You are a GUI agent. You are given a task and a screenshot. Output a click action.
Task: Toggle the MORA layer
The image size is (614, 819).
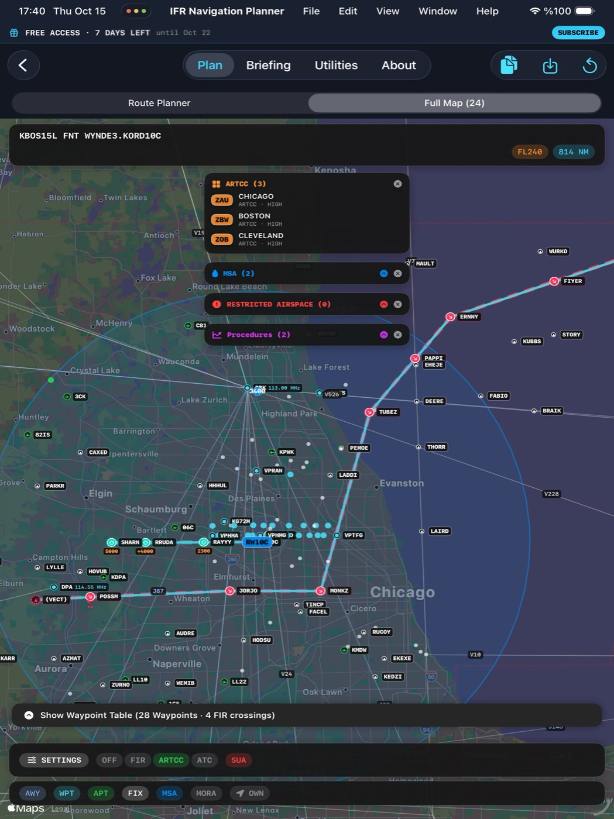206,793
